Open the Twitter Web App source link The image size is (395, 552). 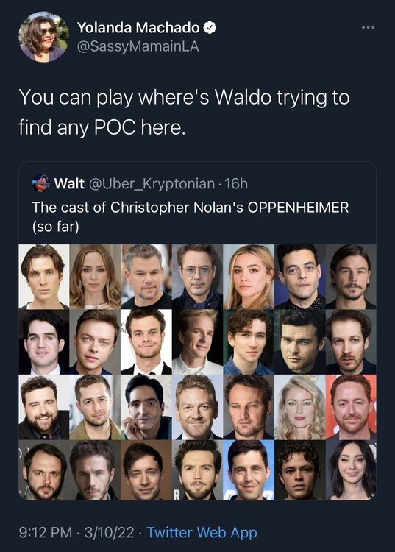click(202, 532)
